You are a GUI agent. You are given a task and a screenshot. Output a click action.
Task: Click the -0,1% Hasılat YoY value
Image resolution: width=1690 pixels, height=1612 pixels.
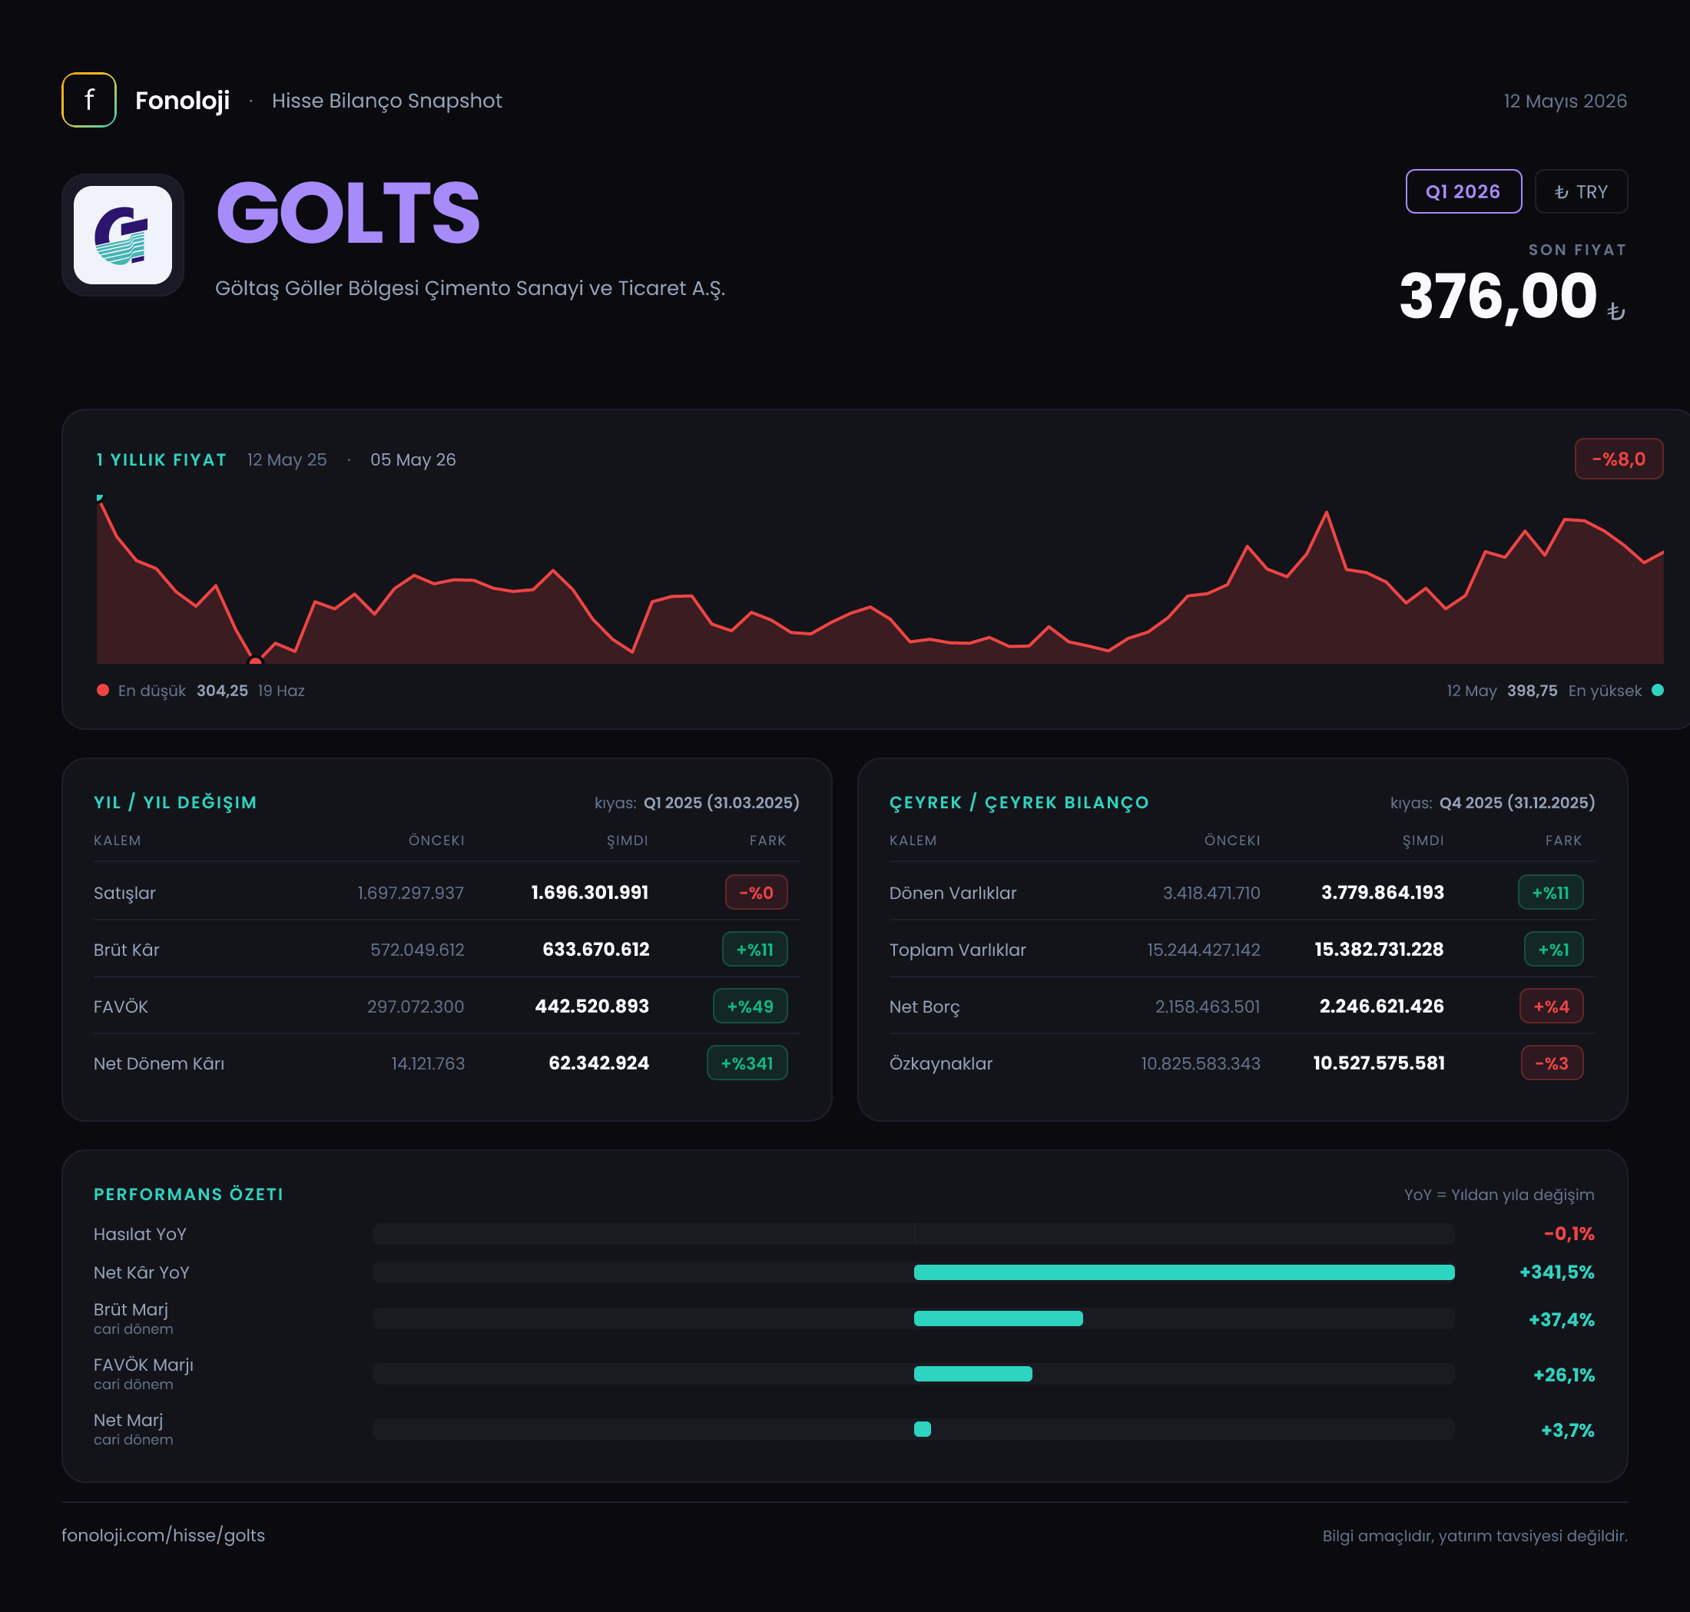click(1569, 1234)
